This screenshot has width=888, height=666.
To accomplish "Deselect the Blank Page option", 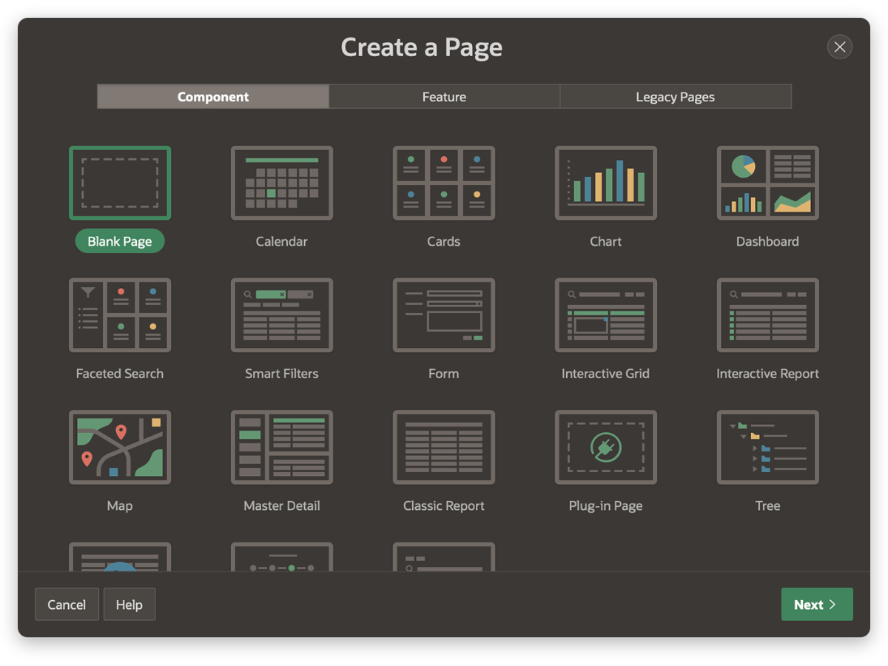I will (120, 183).
